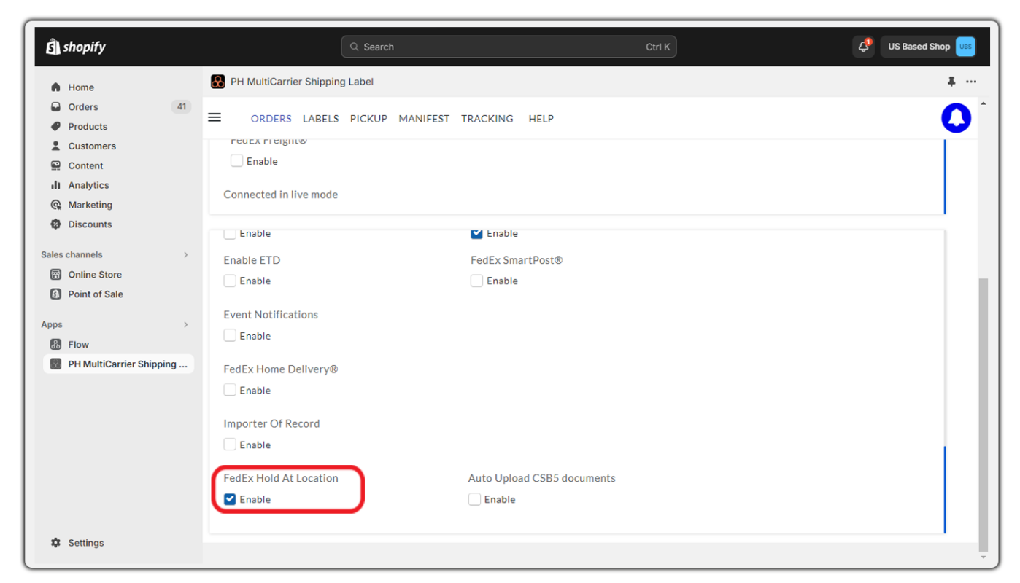Click the 'Auto Upload CSB5 documents' label
The height and width of the screenshot is (583, 1020).
point(542,478)
